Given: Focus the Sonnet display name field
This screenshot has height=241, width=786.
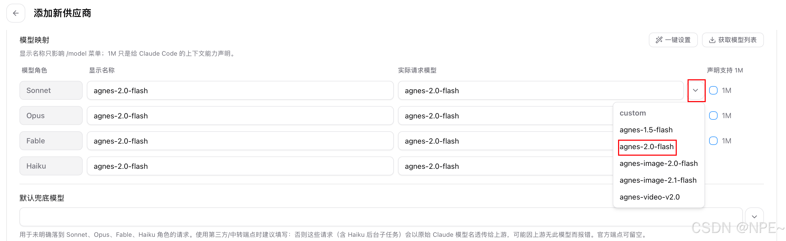Looking at the screenshot, I should pos(240,90).
